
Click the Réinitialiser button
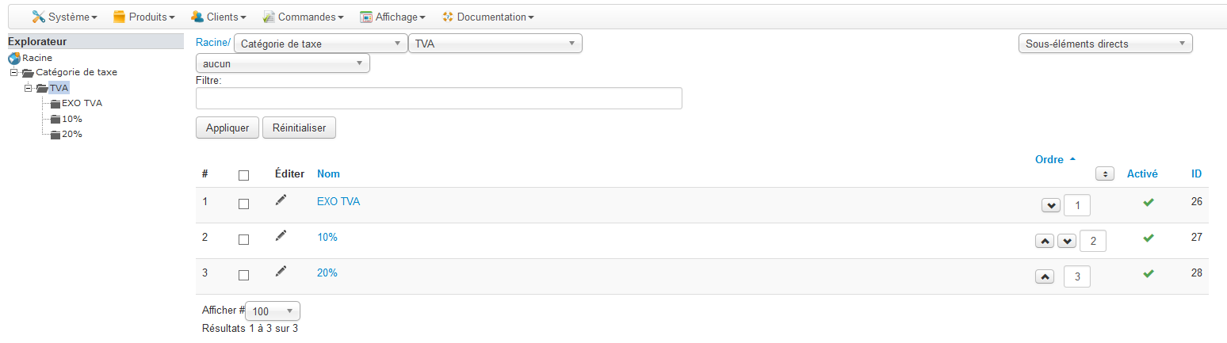[x=299, y=128]
